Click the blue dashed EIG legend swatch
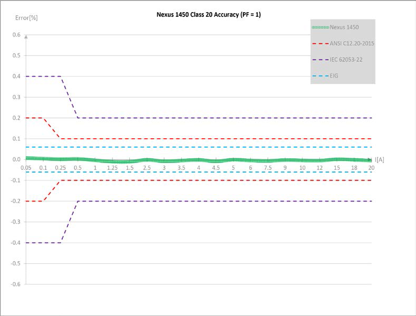 [320, 76]
